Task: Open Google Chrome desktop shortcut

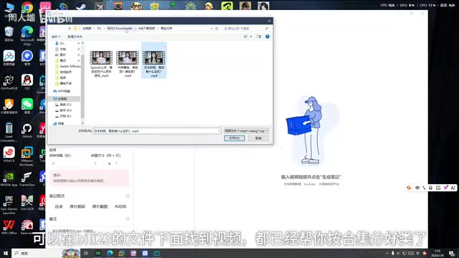Action: [27, 8]
